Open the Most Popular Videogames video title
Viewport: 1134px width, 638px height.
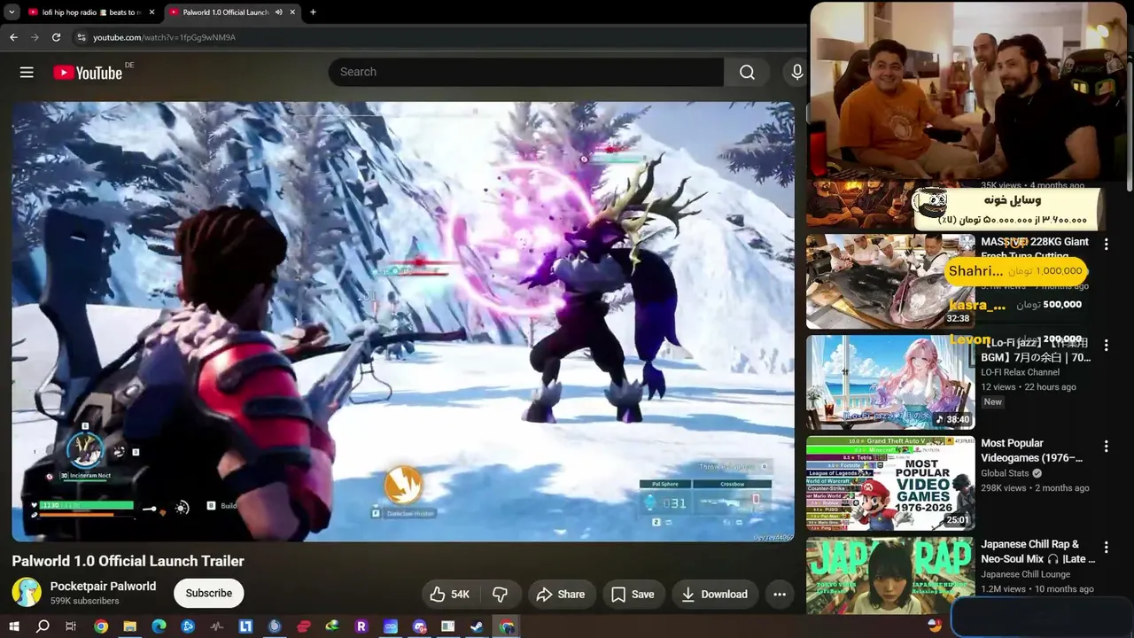1032,450
